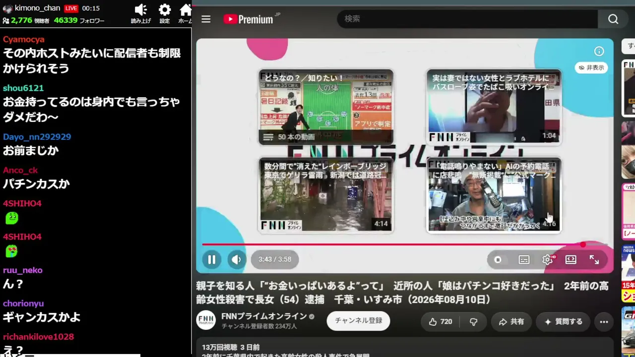Click the FNN channel avatar below the video
The image size is (635, 357).
coord(206,320)
